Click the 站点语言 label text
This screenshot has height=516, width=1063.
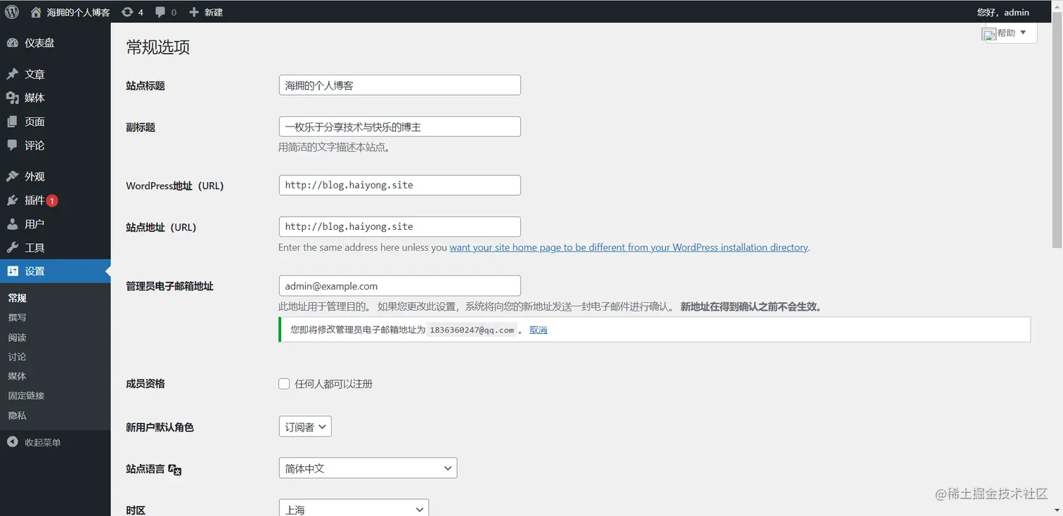pos(146,469)
